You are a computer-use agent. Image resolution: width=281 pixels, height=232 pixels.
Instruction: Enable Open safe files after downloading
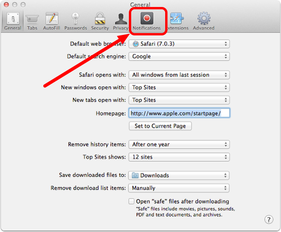131,201
